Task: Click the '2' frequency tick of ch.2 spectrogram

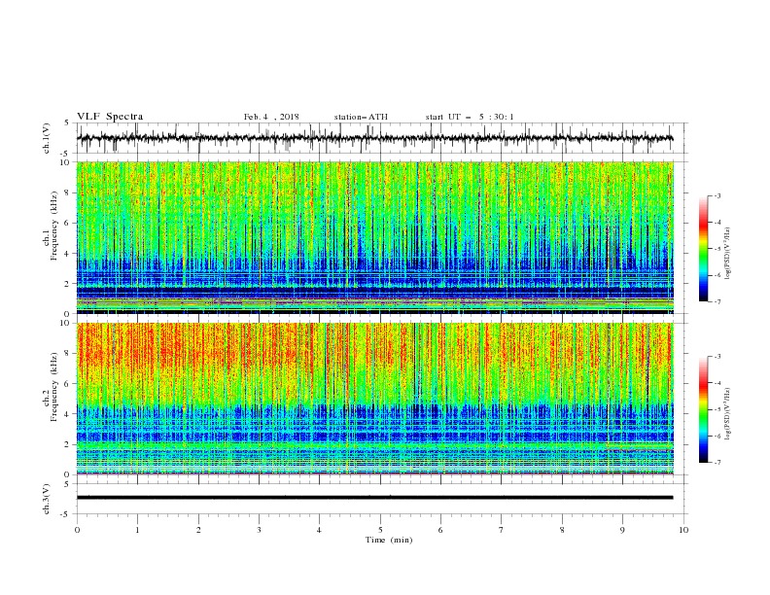Action: pyautogui.click(x=68, y=444)
